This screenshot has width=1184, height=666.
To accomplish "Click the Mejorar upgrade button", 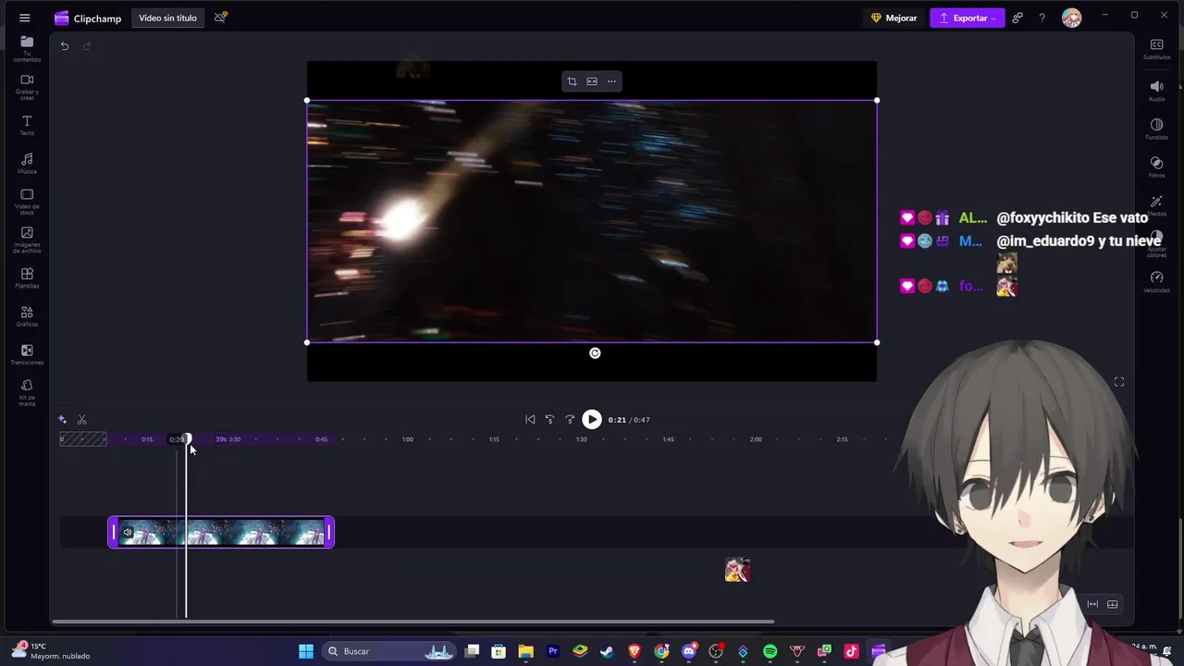I will pos(894,18).
